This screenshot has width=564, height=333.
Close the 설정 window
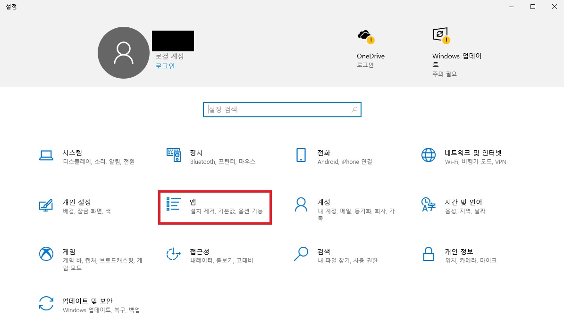point(554,7)
